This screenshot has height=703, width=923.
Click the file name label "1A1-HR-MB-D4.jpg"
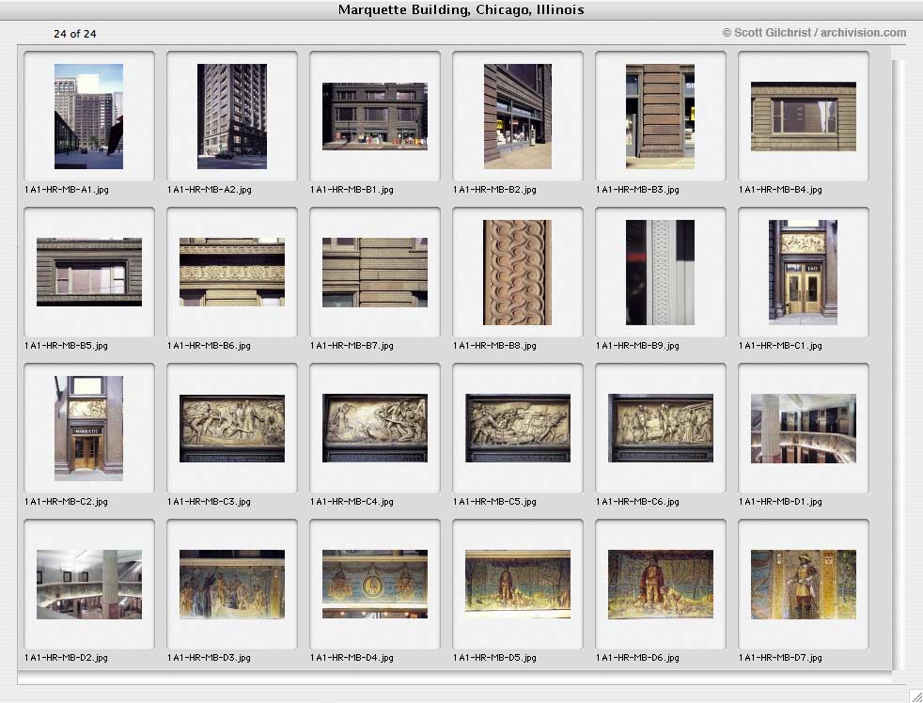(x=352, y=658)
